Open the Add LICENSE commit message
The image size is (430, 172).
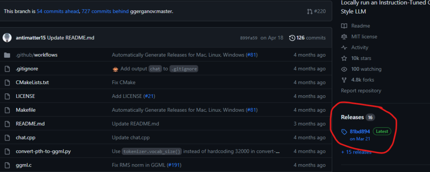127,96
